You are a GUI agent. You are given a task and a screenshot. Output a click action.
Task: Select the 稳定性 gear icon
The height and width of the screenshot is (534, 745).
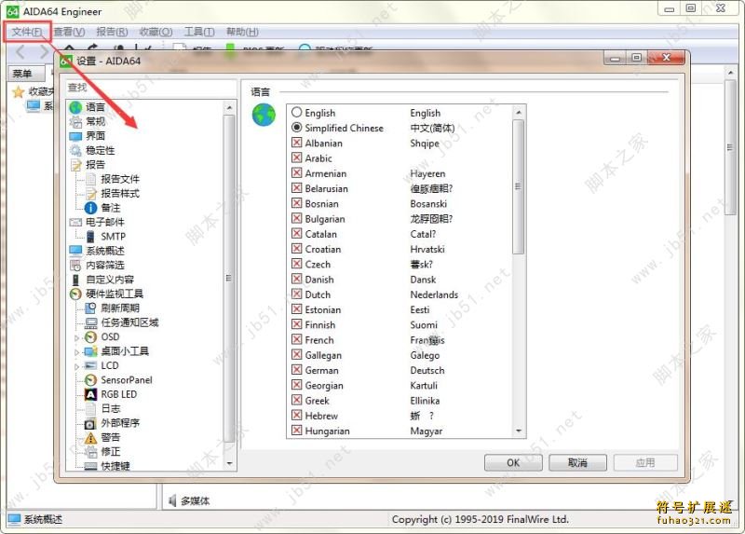click(x=76, y=151)
